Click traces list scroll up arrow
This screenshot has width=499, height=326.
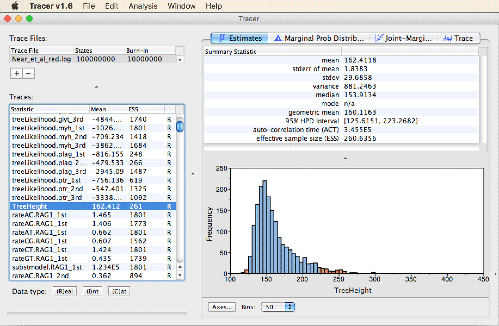pos(180,267)
